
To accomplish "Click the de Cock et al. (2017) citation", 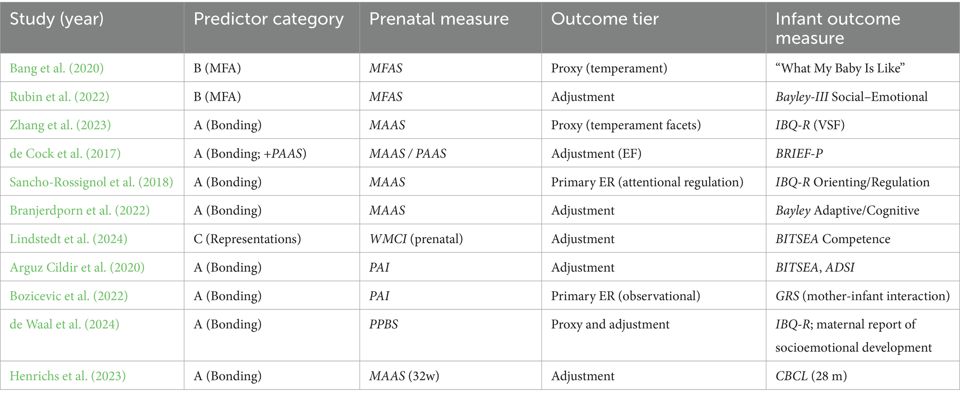I will tap(65, 154).
